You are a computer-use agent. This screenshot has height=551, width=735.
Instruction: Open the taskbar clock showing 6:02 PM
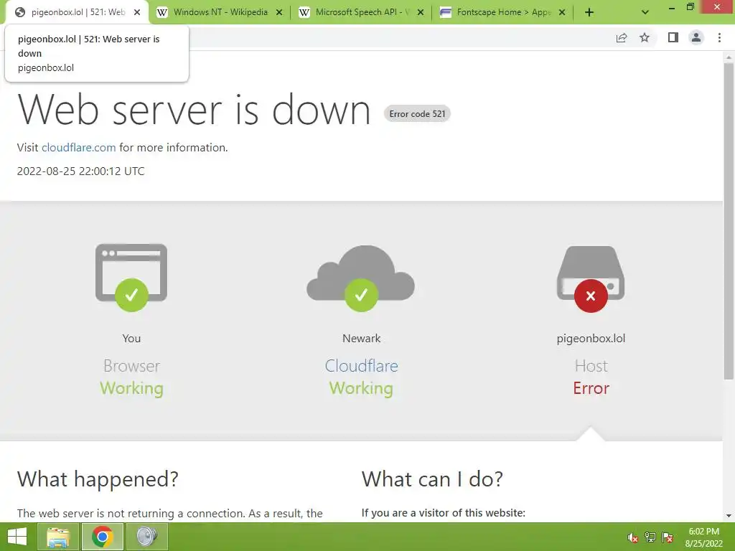703,537
